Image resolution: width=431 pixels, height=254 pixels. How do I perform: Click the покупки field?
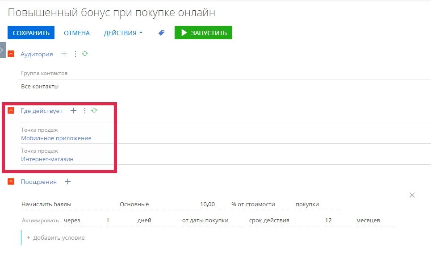(317, 204)
